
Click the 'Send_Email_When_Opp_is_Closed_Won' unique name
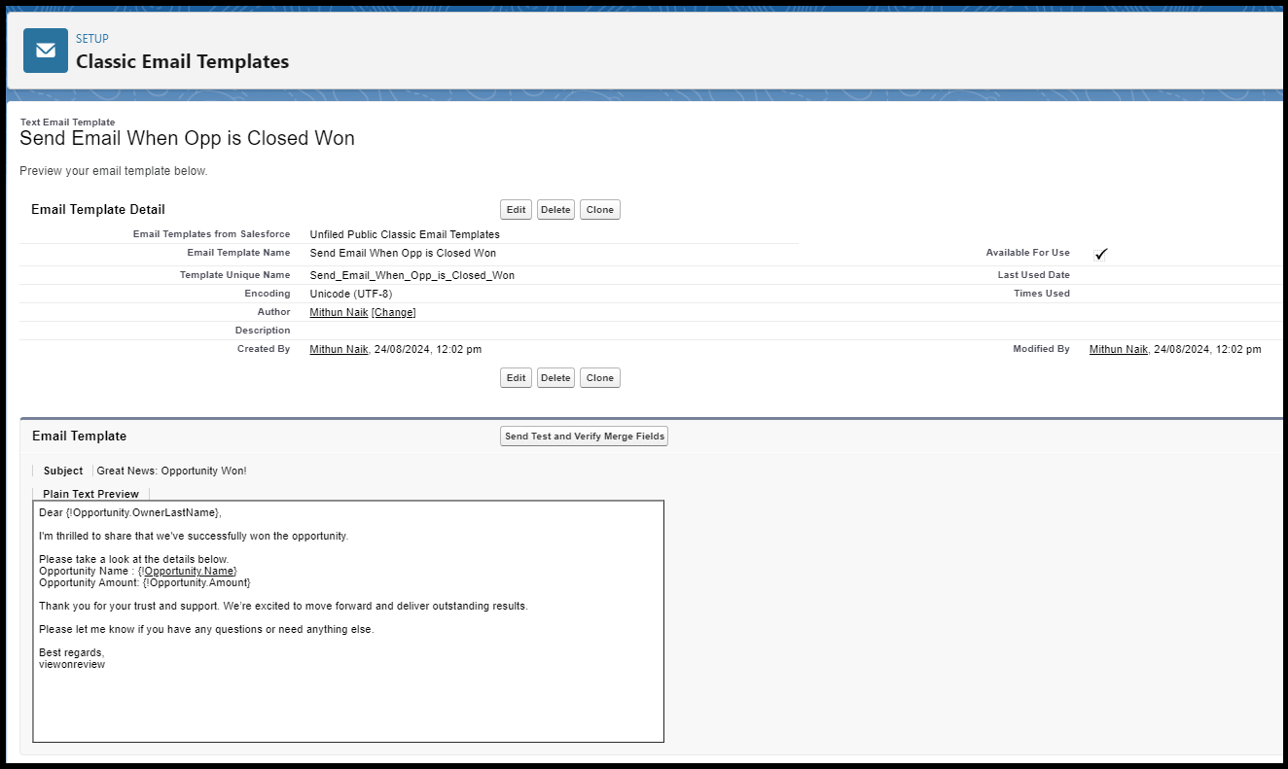412,275
